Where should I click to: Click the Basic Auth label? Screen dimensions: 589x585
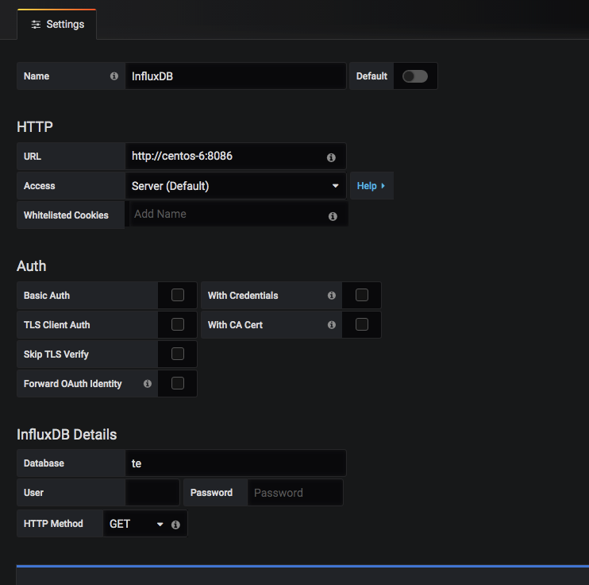(x=47, y=296)
